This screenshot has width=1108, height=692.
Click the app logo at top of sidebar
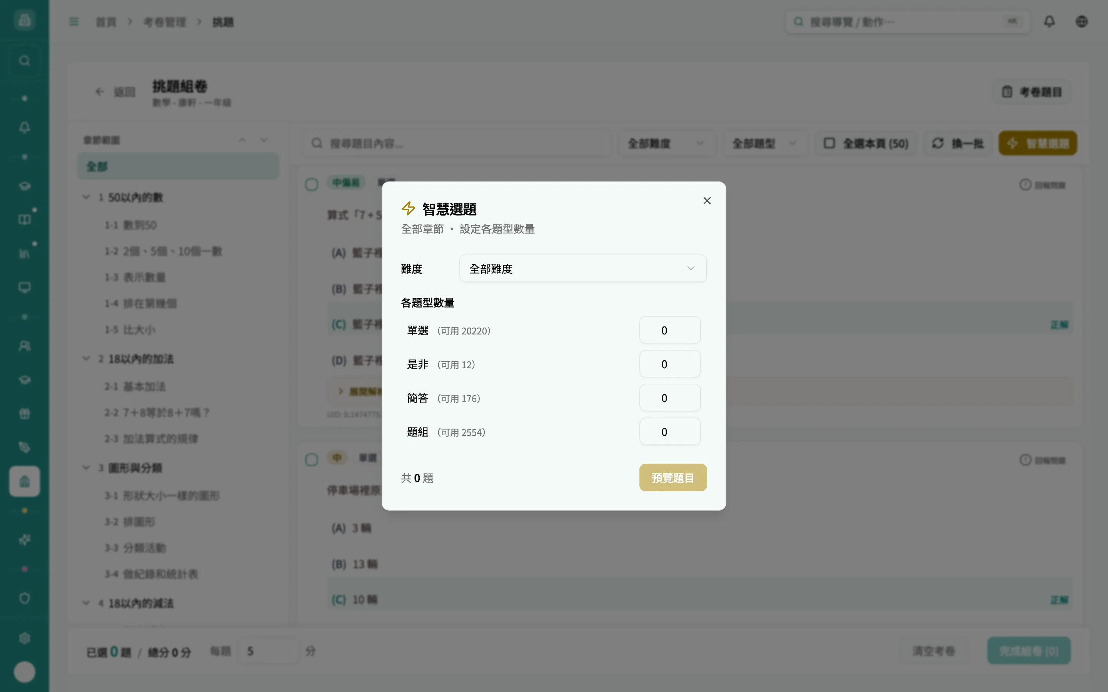pos(24,20)
